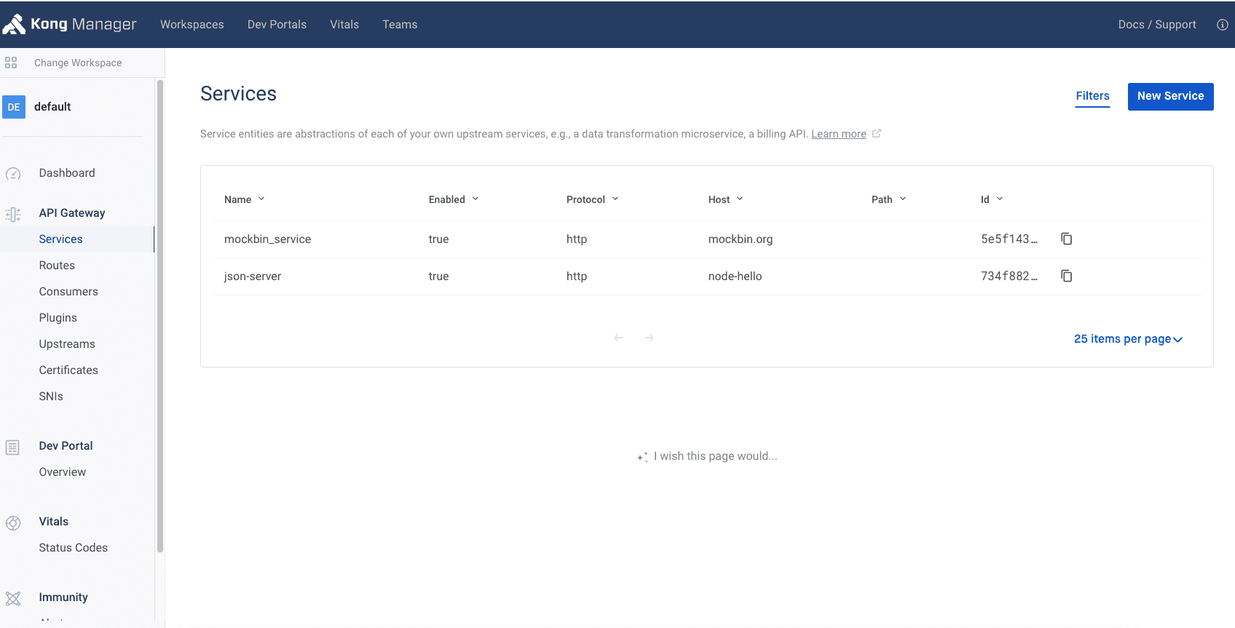Open Docs / Support link
The width and height of the screenshot is (1235, 628).
tap(1157, 25)
